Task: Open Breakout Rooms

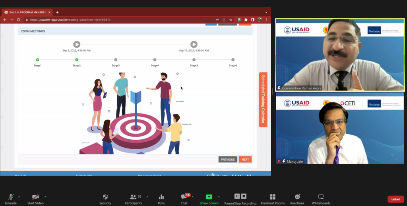Action: tap(273, 199)
